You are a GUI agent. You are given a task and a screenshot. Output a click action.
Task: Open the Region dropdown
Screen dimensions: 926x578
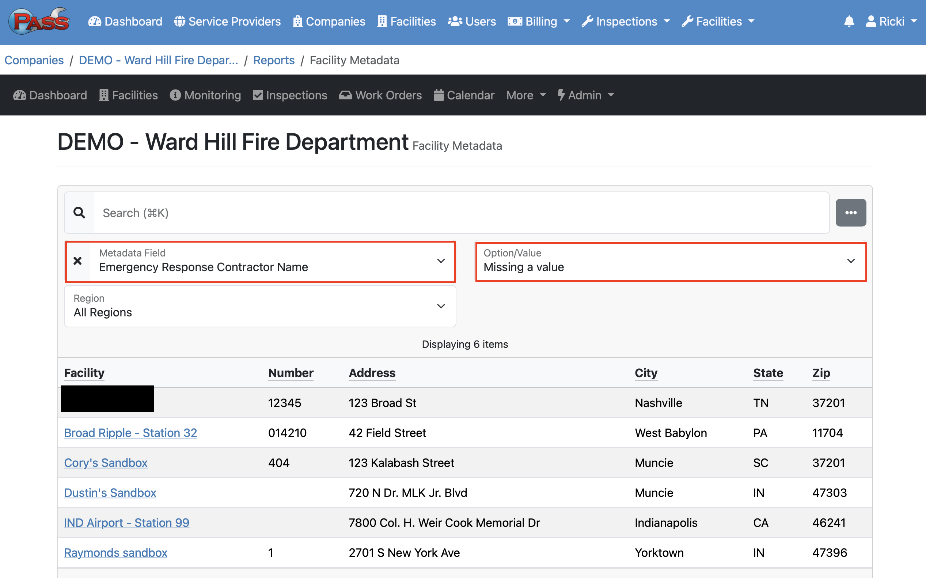260,306
